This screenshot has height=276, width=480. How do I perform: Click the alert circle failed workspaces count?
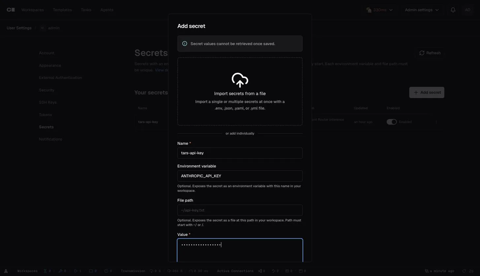108,271
